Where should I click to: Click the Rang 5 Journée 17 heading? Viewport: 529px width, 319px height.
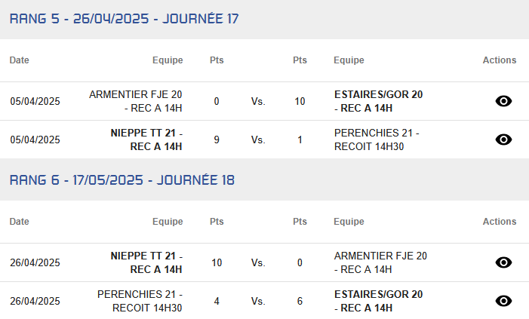124,19
